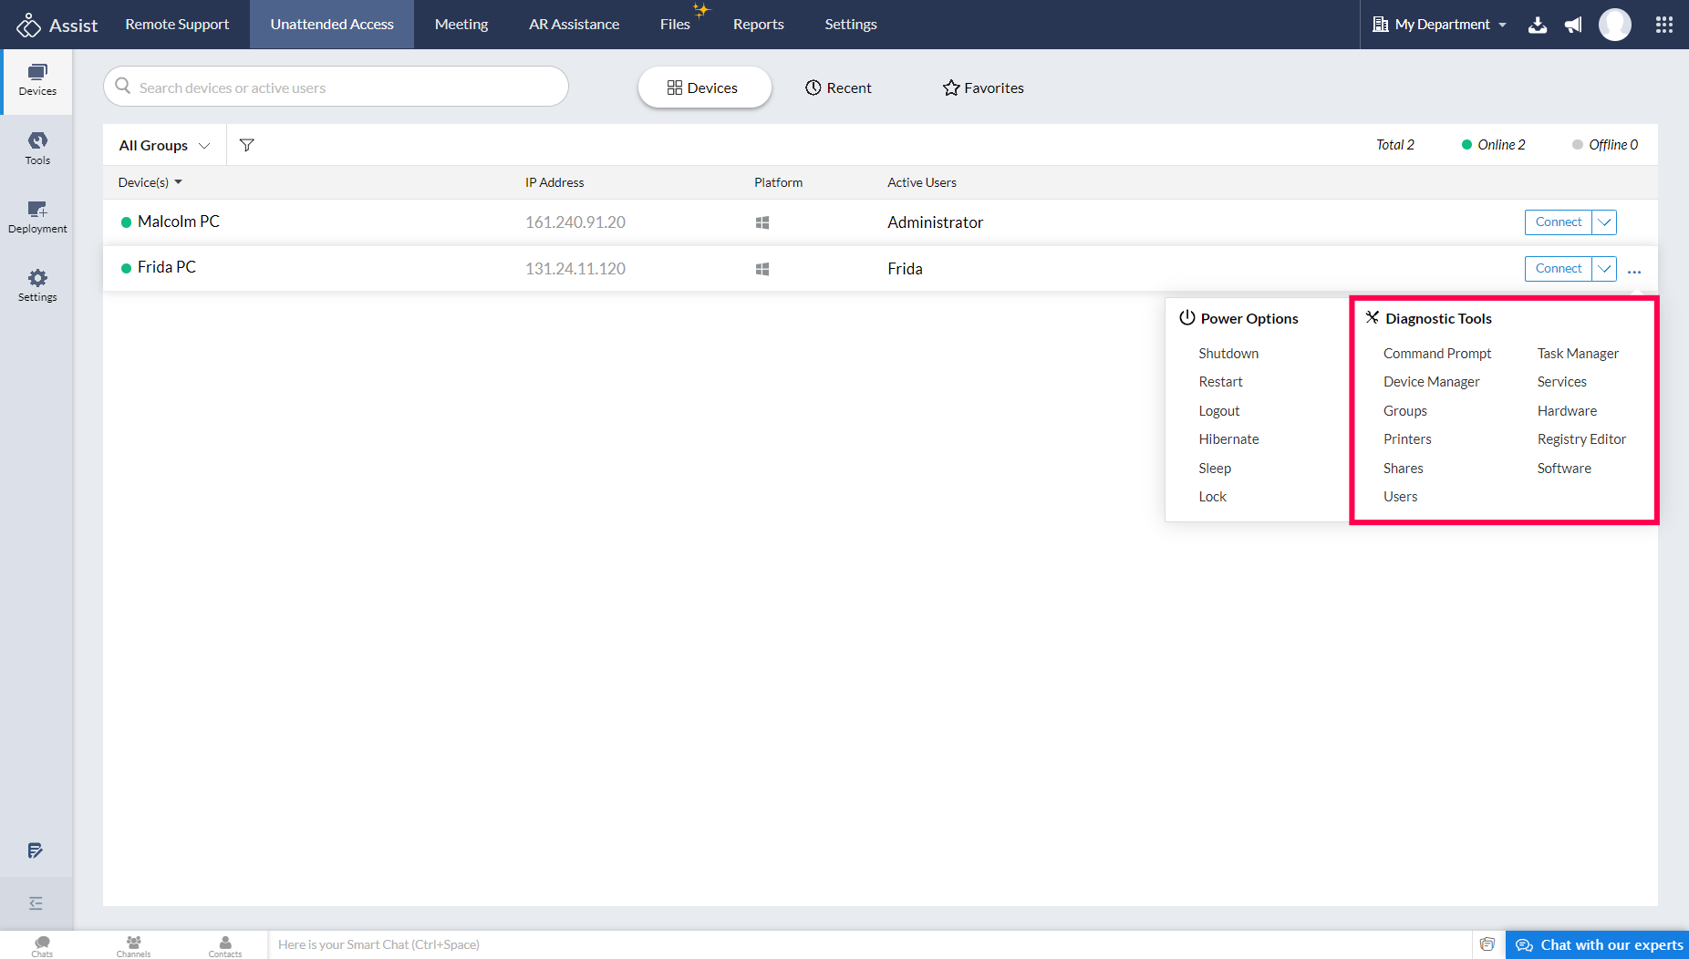
Task: Collapse the left sidebar panel
Action: [36, 903]
